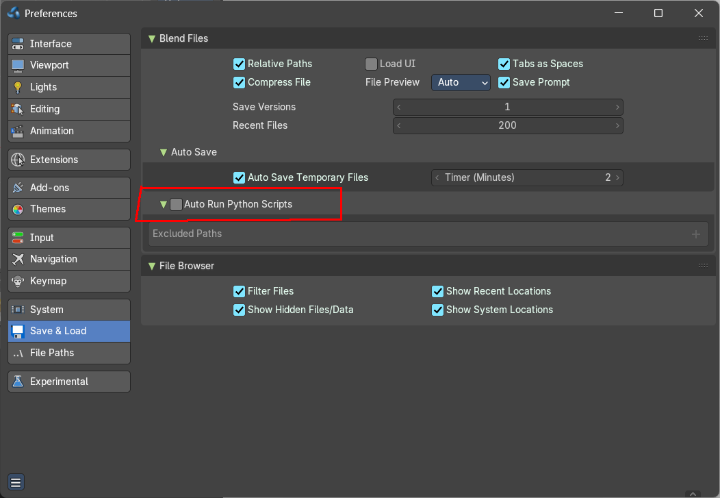Click File Browser panel drag handle

click(703, 266)
